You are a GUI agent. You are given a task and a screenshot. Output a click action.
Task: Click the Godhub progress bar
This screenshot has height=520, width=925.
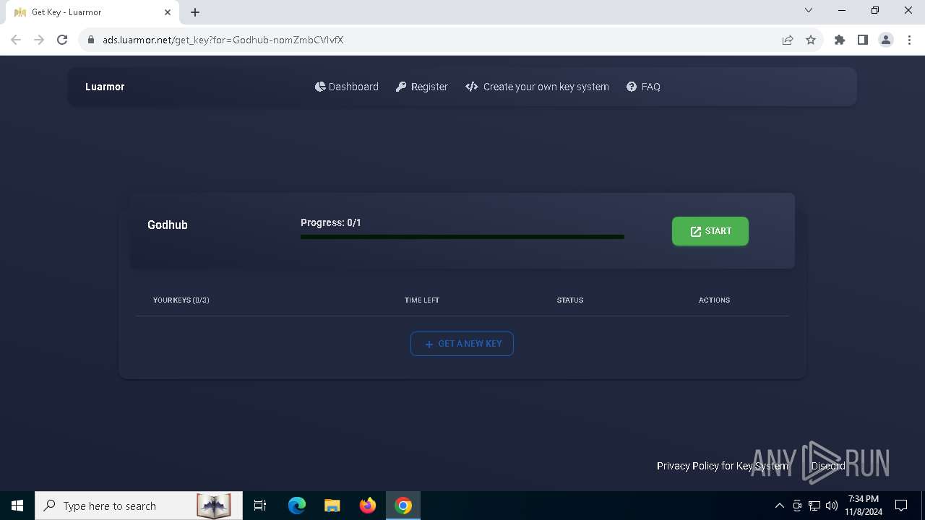pos(462,237)
